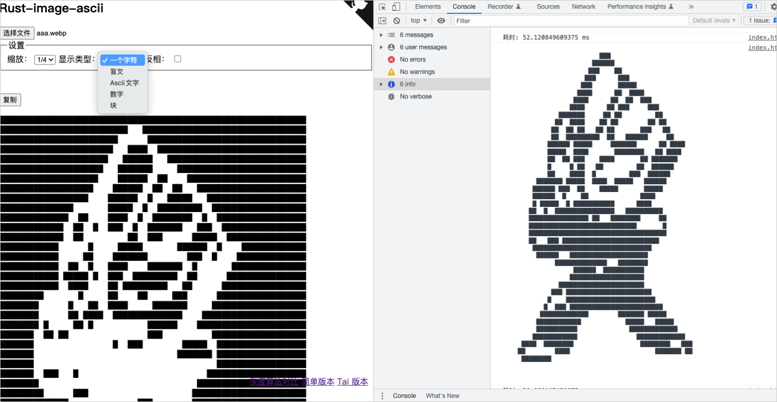Click the 耗时: 52.120849609375 ms log message
This screenshot has width=777, height=402.
[x=546, y=38]
